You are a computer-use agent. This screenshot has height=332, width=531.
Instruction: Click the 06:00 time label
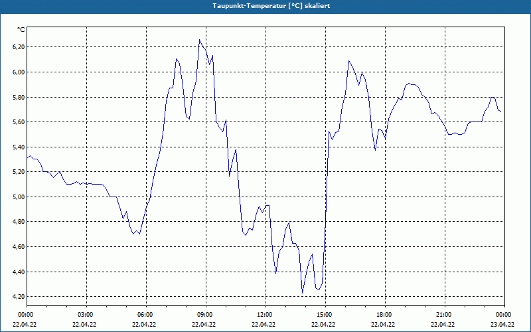[146, 315]
